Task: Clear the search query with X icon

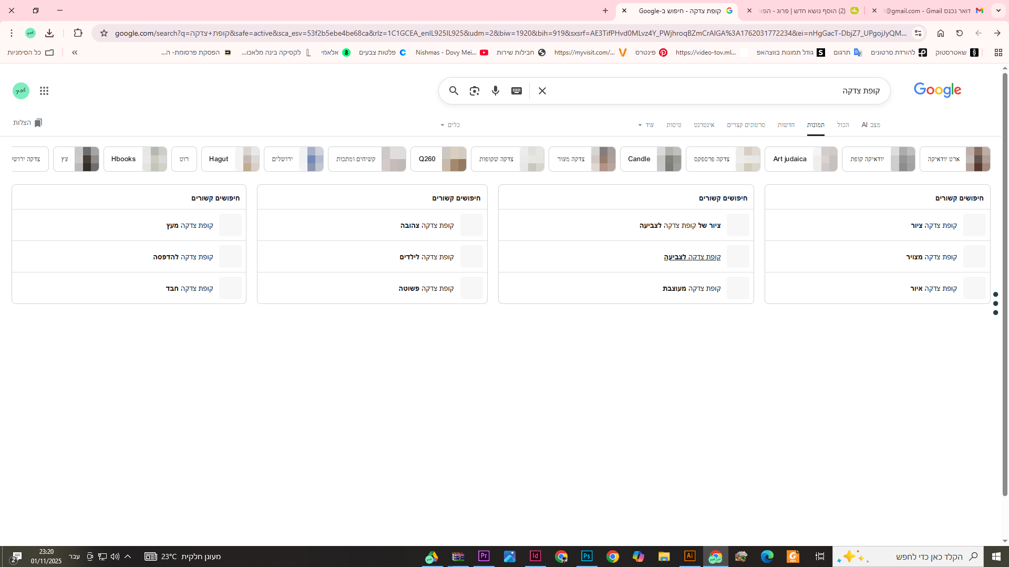Action: 542,91
